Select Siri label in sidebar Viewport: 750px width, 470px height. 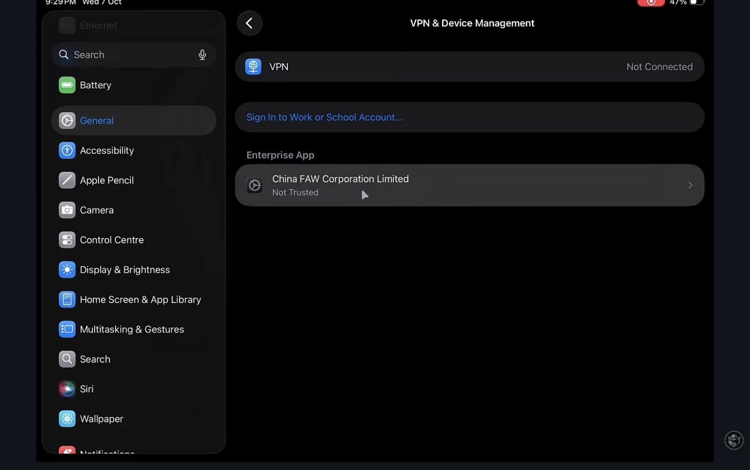[87, 389]
